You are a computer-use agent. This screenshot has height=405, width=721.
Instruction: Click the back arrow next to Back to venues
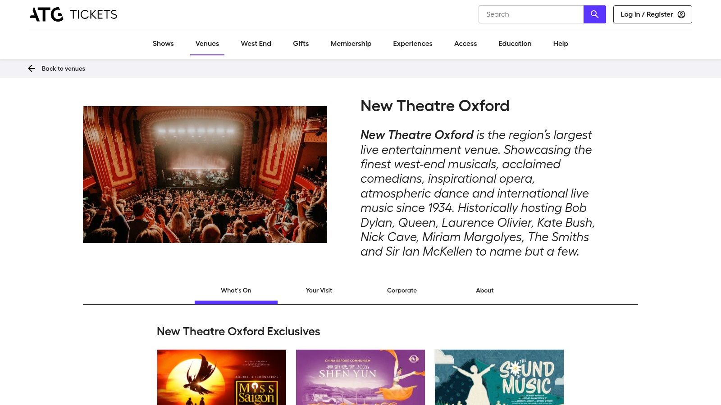(32, 68)
